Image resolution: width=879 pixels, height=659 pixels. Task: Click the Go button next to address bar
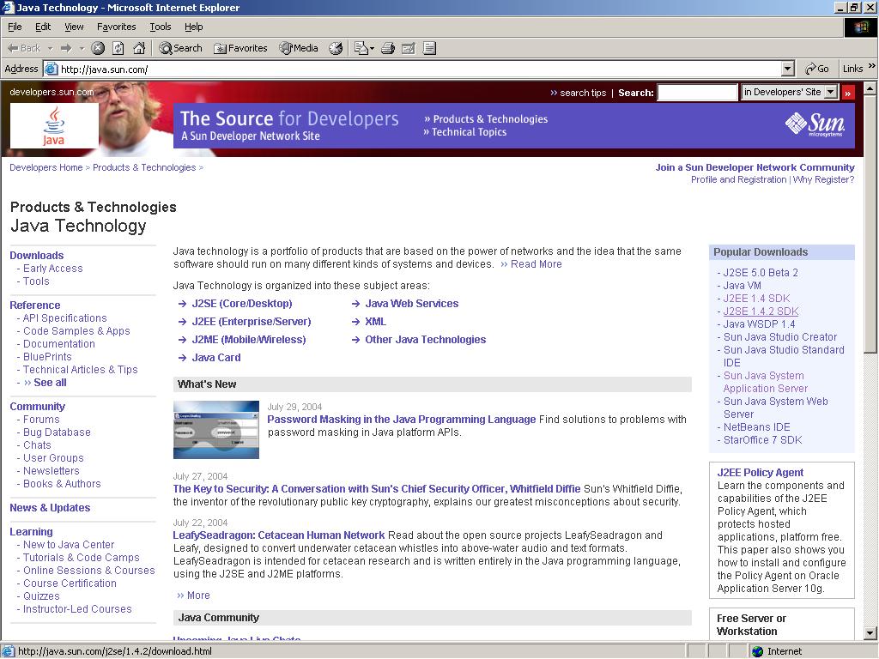click(817, 69)
